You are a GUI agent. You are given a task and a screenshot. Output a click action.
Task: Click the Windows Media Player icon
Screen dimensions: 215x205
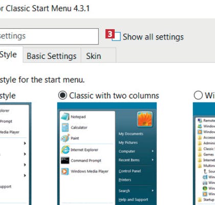pyautogui.click(x=65, y=171)
